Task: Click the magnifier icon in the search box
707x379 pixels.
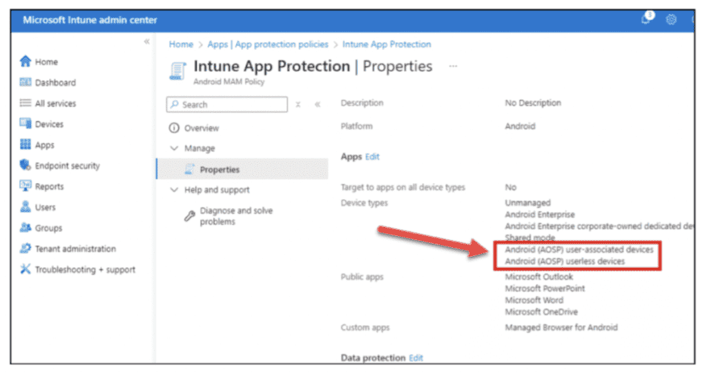Action: pyautogui.click(x=175, y=104)
